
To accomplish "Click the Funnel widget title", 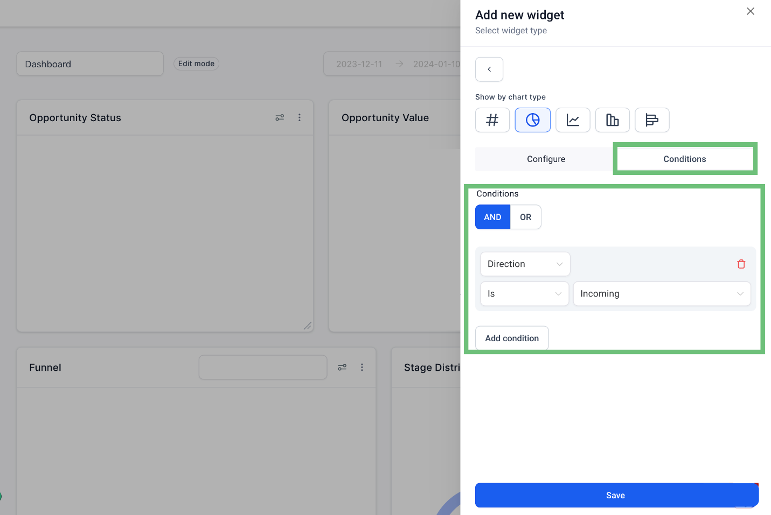I will pos(45,368).
